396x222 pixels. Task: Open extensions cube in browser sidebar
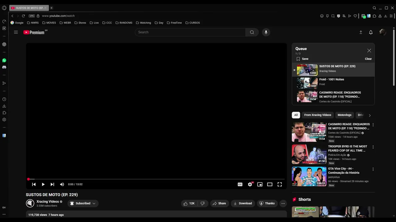pos(4,113)
